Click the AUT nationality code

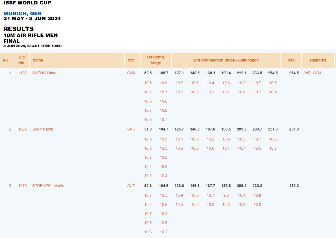tap(131, 186)
